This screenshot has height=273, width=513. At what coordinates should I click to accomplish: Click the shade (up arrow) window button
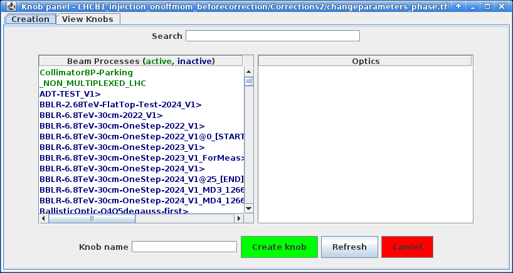pyautogui.click(x=458, y=6)
